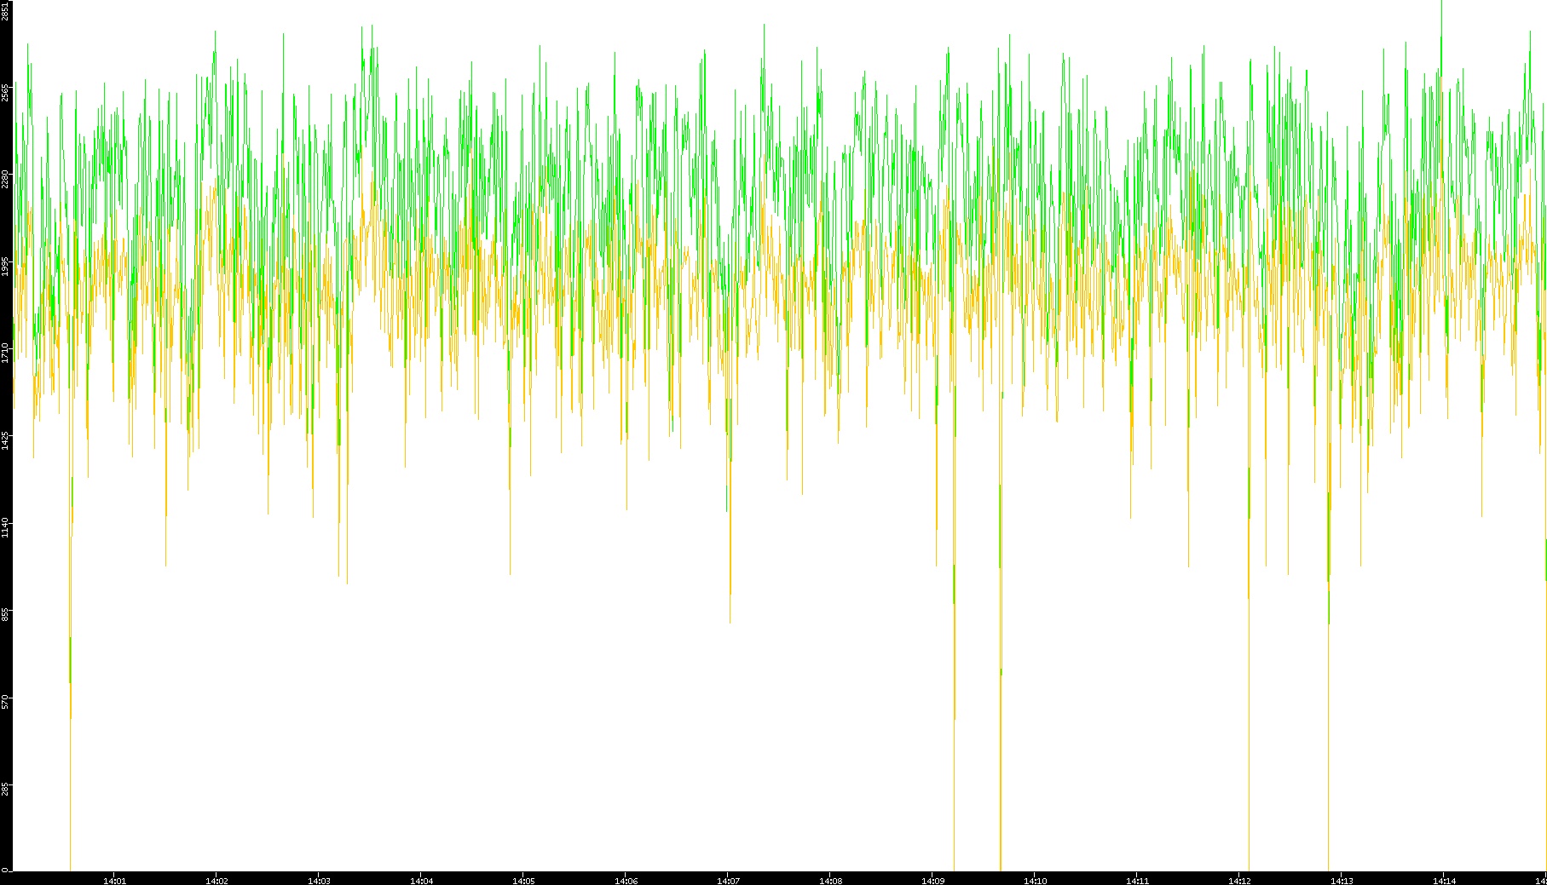Image resolution: width=1547 pixels, height=885 pixels.
Task: Click the 1425 y-axis label
Action: (x=5, y=440)
